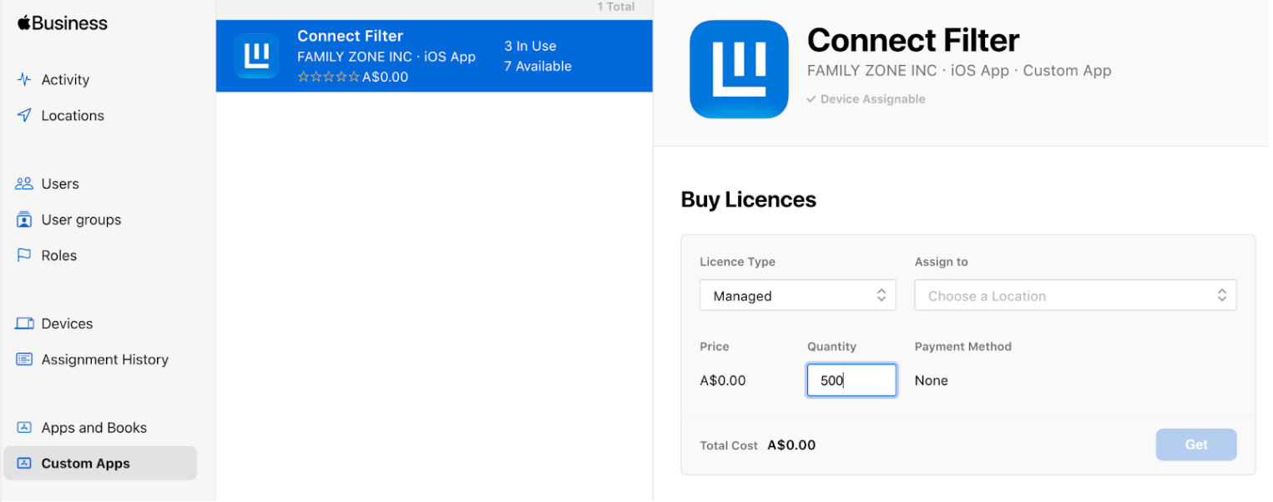Click the Price A$0.00 value

tap(723, 380)
